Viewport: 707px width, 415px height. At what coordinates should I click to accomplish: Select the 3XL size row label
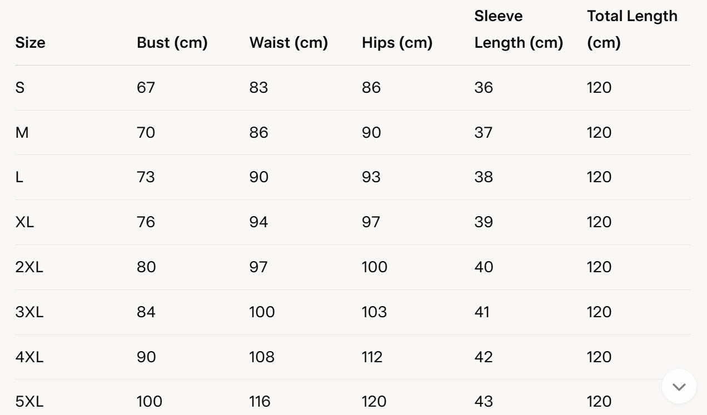29,312
